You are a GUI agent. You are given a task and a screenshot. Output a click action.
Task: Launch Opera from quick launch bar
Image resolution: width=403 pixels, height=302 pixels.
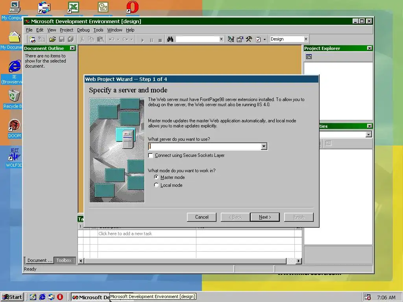[x=60, y=297]
